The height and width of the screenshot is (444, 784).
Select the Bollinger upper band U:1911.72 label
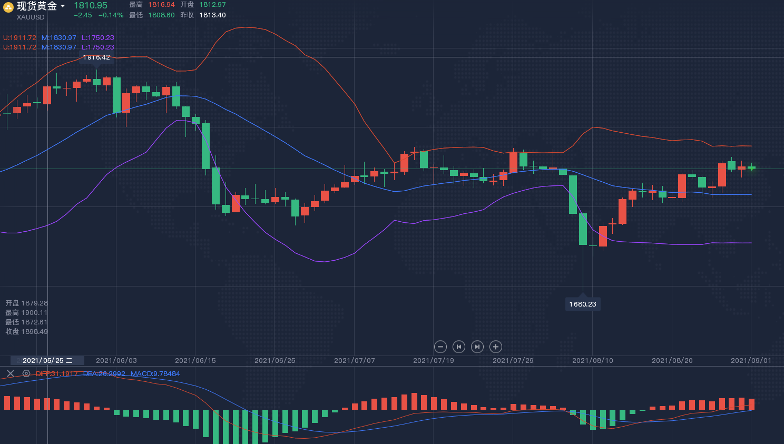19,38
